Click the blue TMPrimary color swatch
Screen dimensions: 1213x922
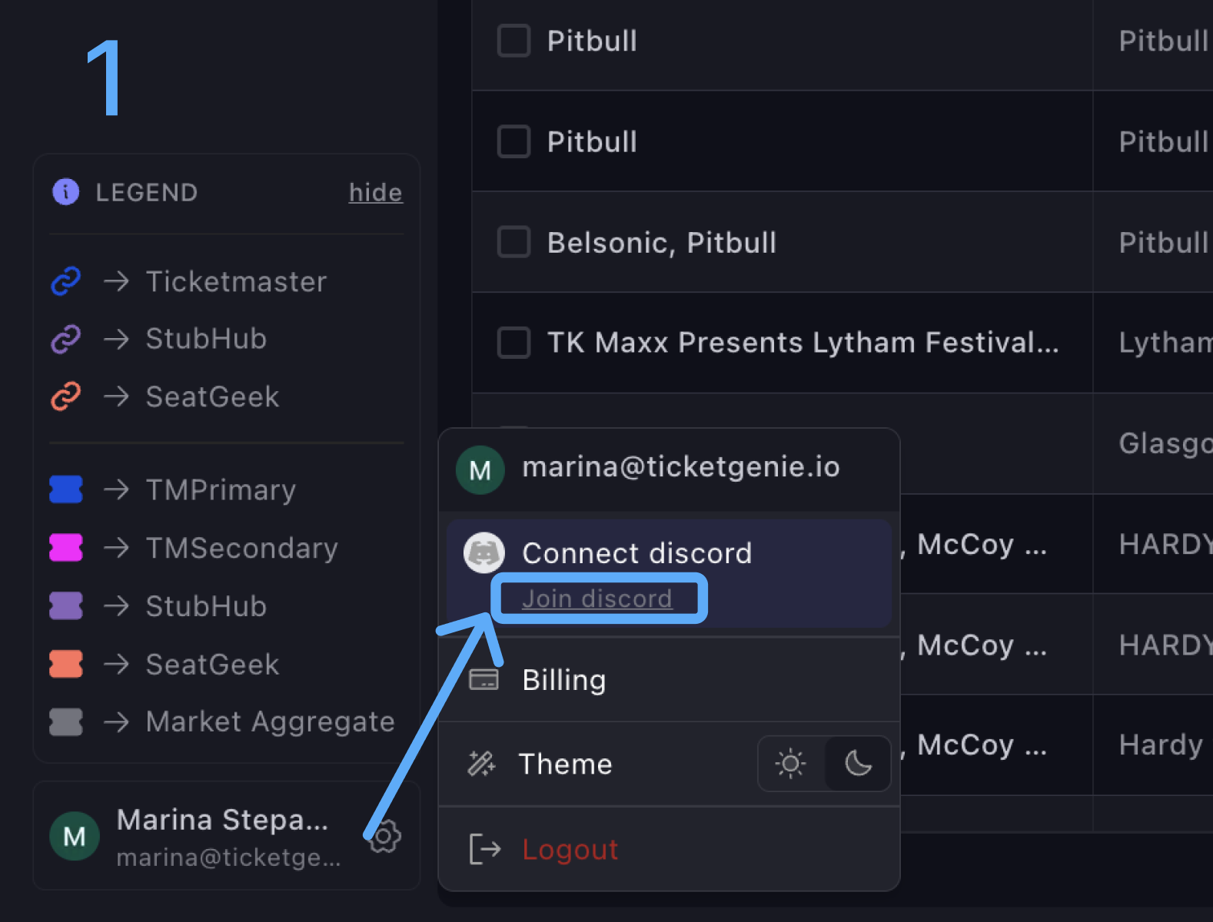coord(66,489)
